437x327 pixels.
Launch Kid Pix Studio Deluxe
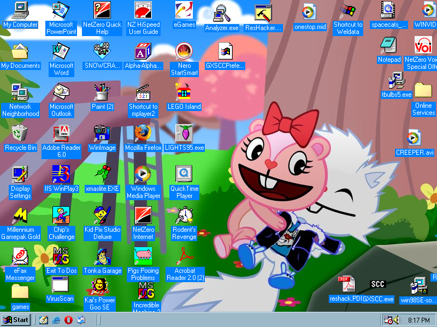point(102,216)
